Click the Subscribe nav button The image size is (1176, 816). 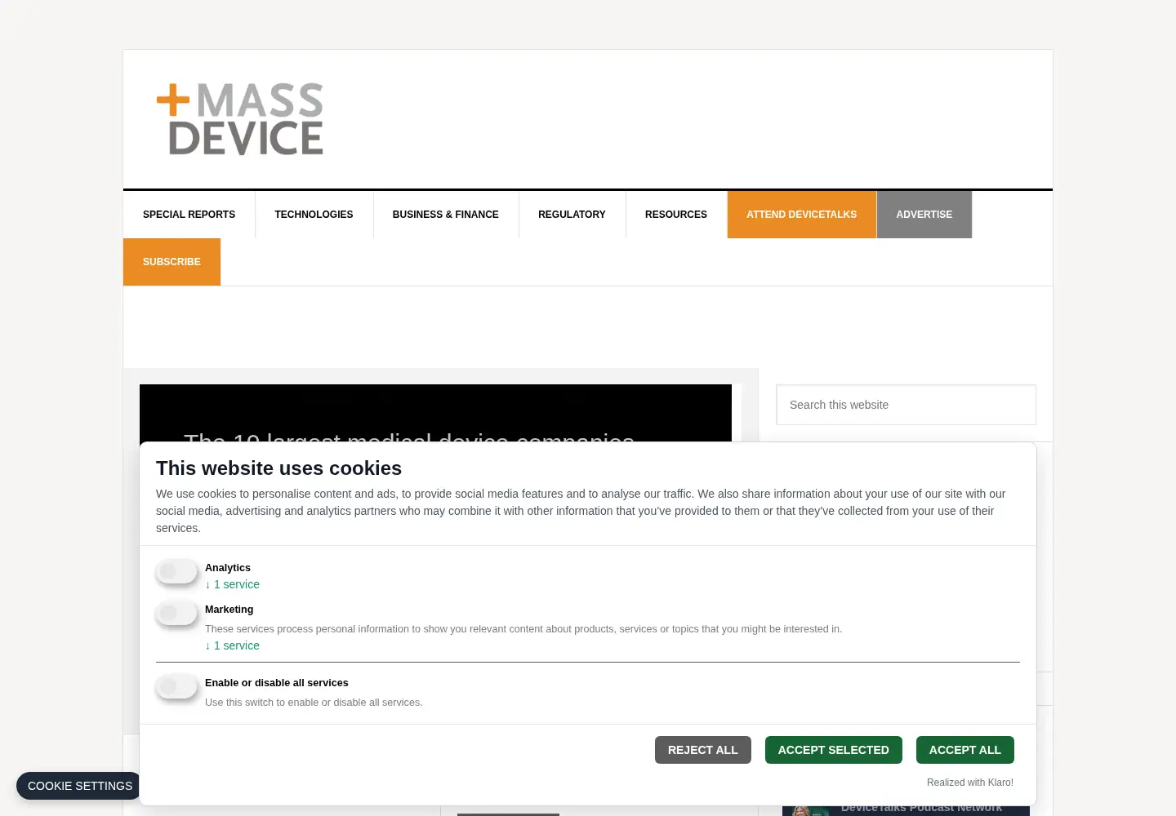point(171,262)
